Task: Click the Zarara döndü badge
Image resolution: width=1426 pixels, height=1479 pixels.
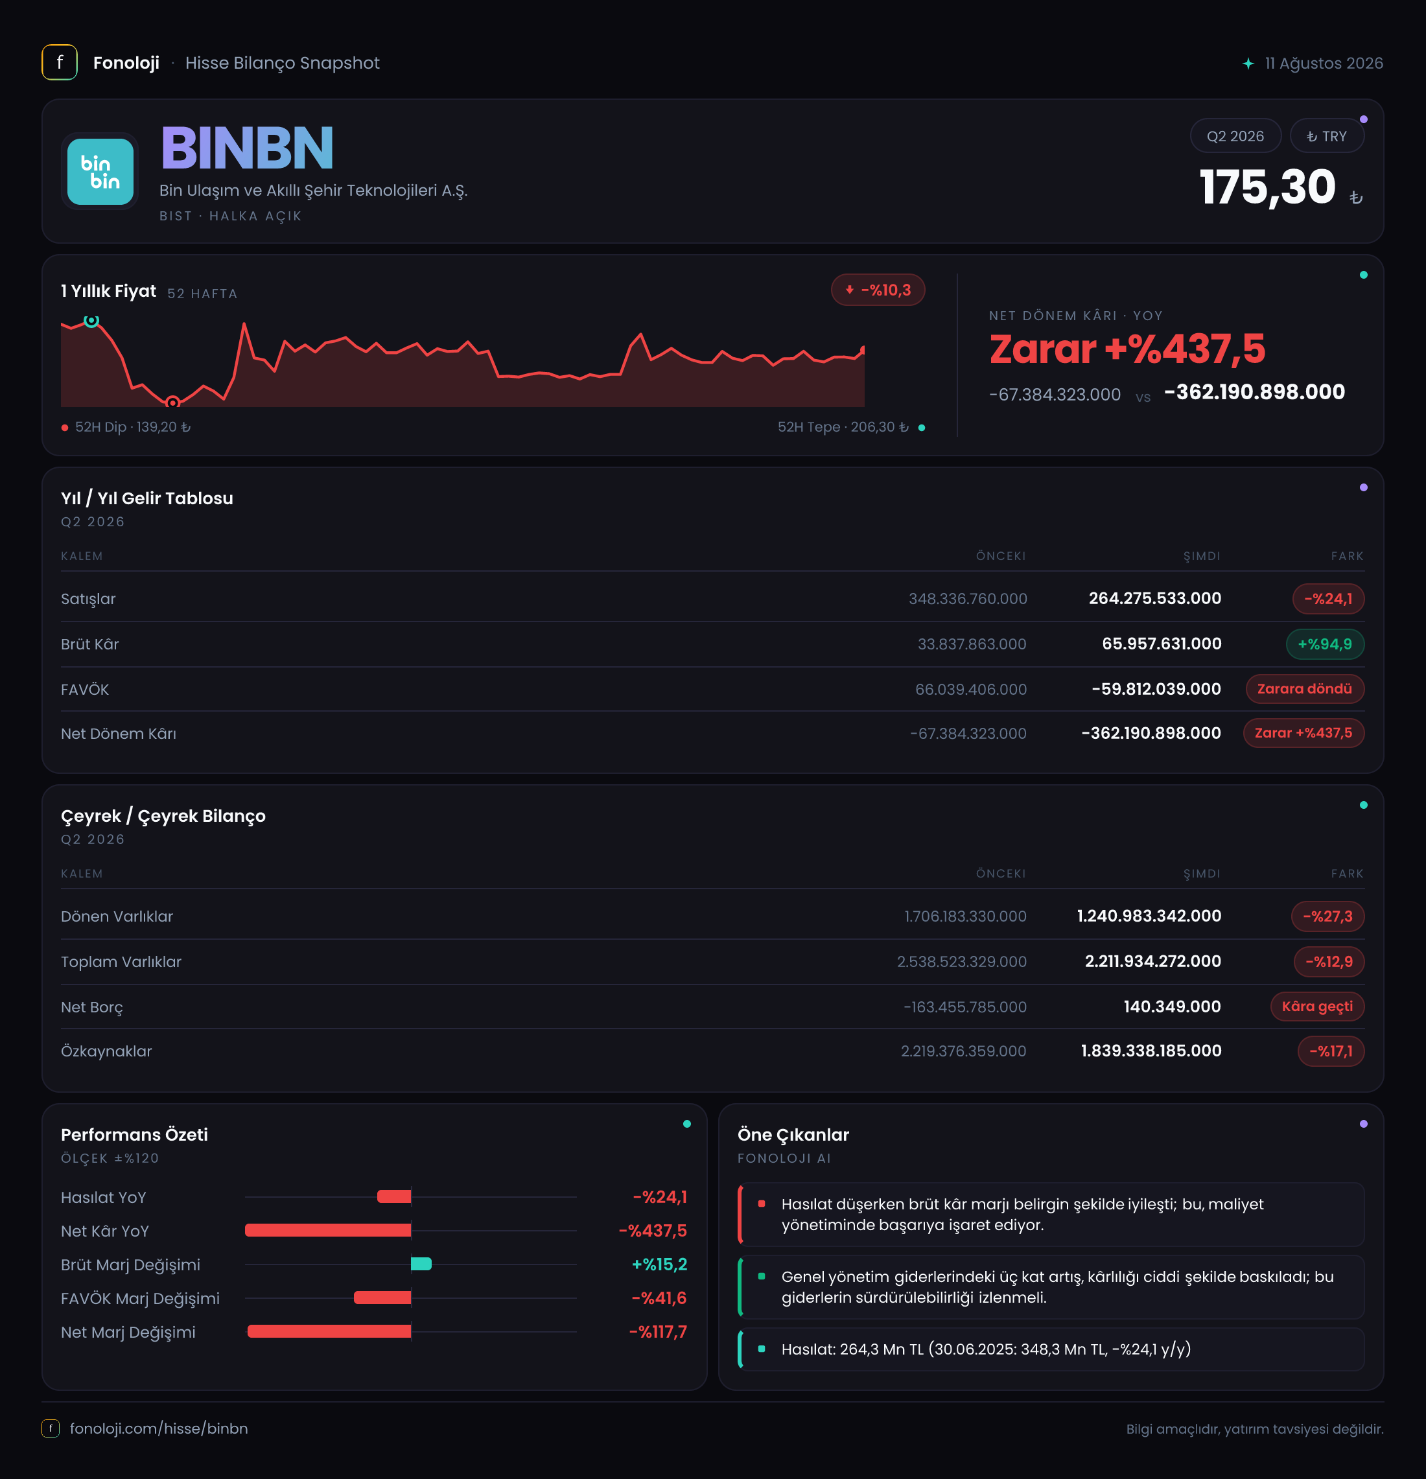Action: pos(1305,689)
